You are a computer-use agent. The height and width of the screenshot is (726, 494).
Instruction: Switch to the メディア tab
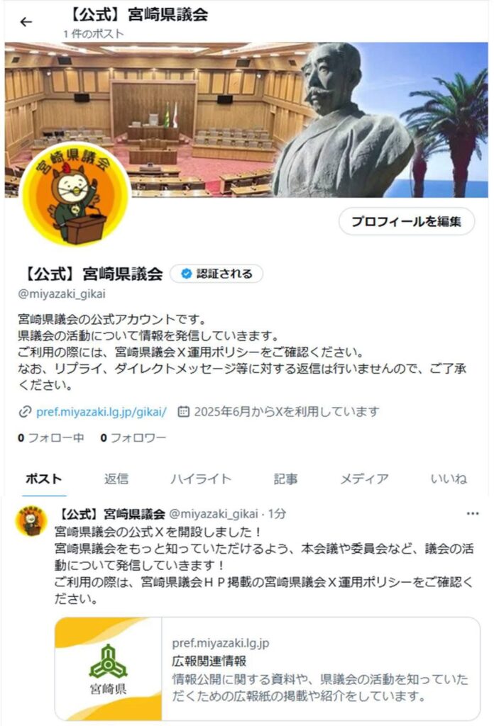point(364,479)
